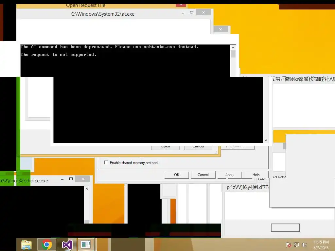Click the Cancel button beside OK
Screen dimensions: 335x251
(x=203, y=175)
